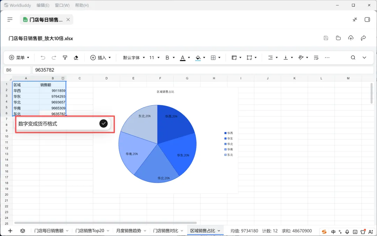Screen dimensions: 377x236
Task: Click the open folder icon
Action: 338,38
